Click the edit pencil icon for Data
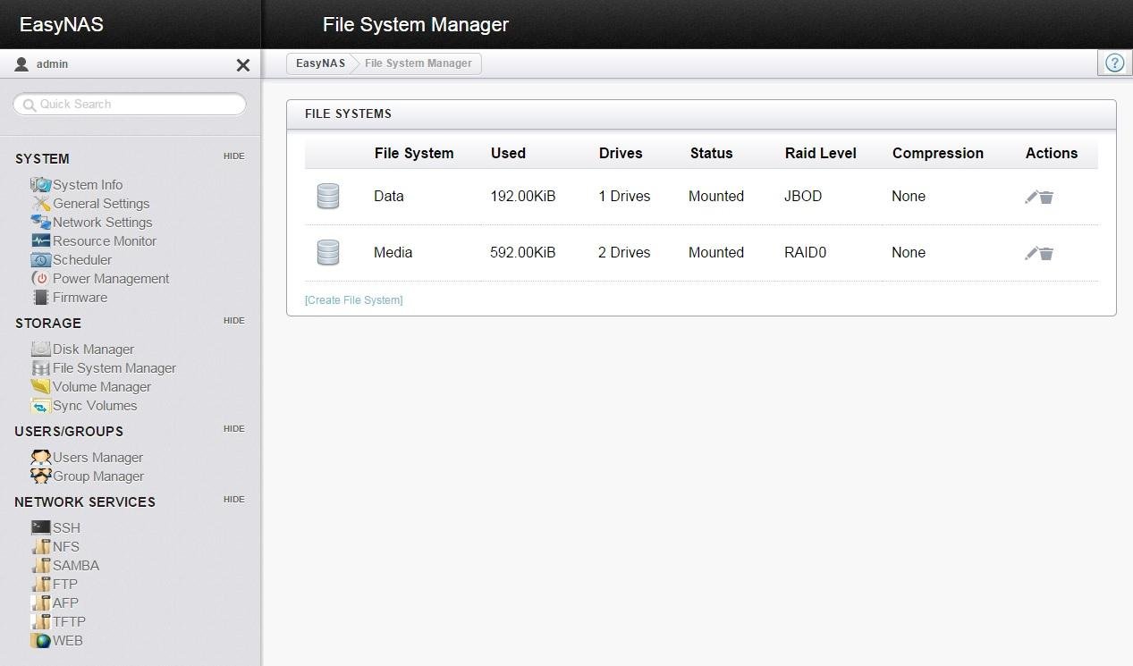The height and width of the screenshot is (666, 1133). (x=1031, y=197)
